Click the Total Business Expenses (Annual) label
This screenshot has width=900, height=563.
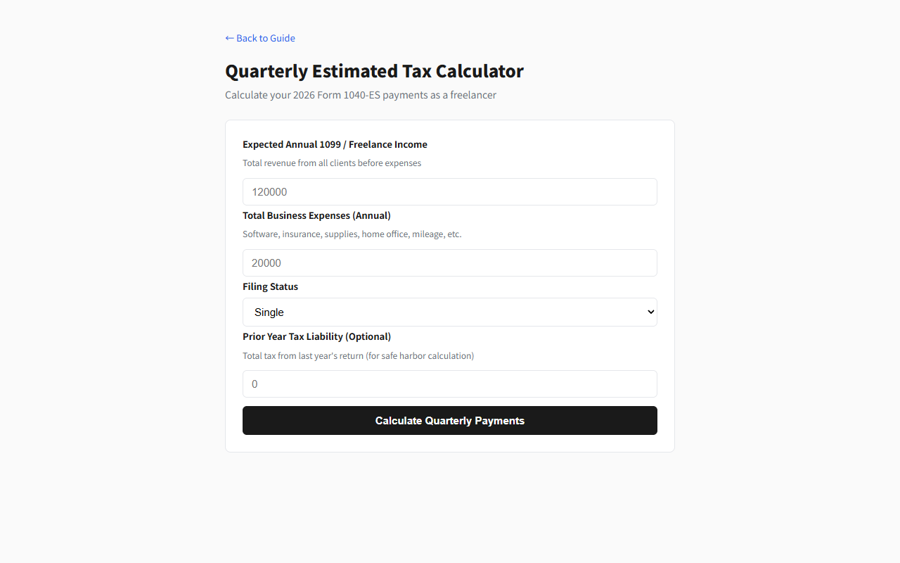pos(316,215)
